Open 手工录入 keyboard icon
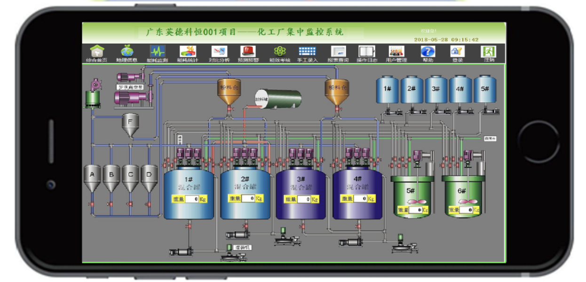 (x=307, y=51)
